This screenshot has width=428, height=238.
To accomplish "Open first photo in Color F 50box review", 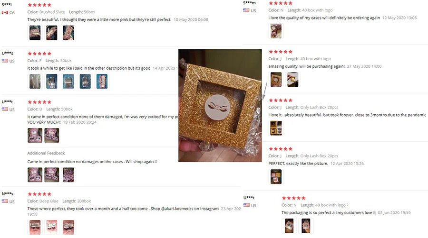I will pos(35,82).
